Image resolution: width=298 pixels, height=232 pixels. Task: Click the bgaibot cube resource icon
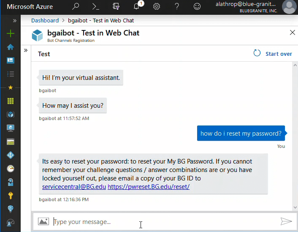37,35
